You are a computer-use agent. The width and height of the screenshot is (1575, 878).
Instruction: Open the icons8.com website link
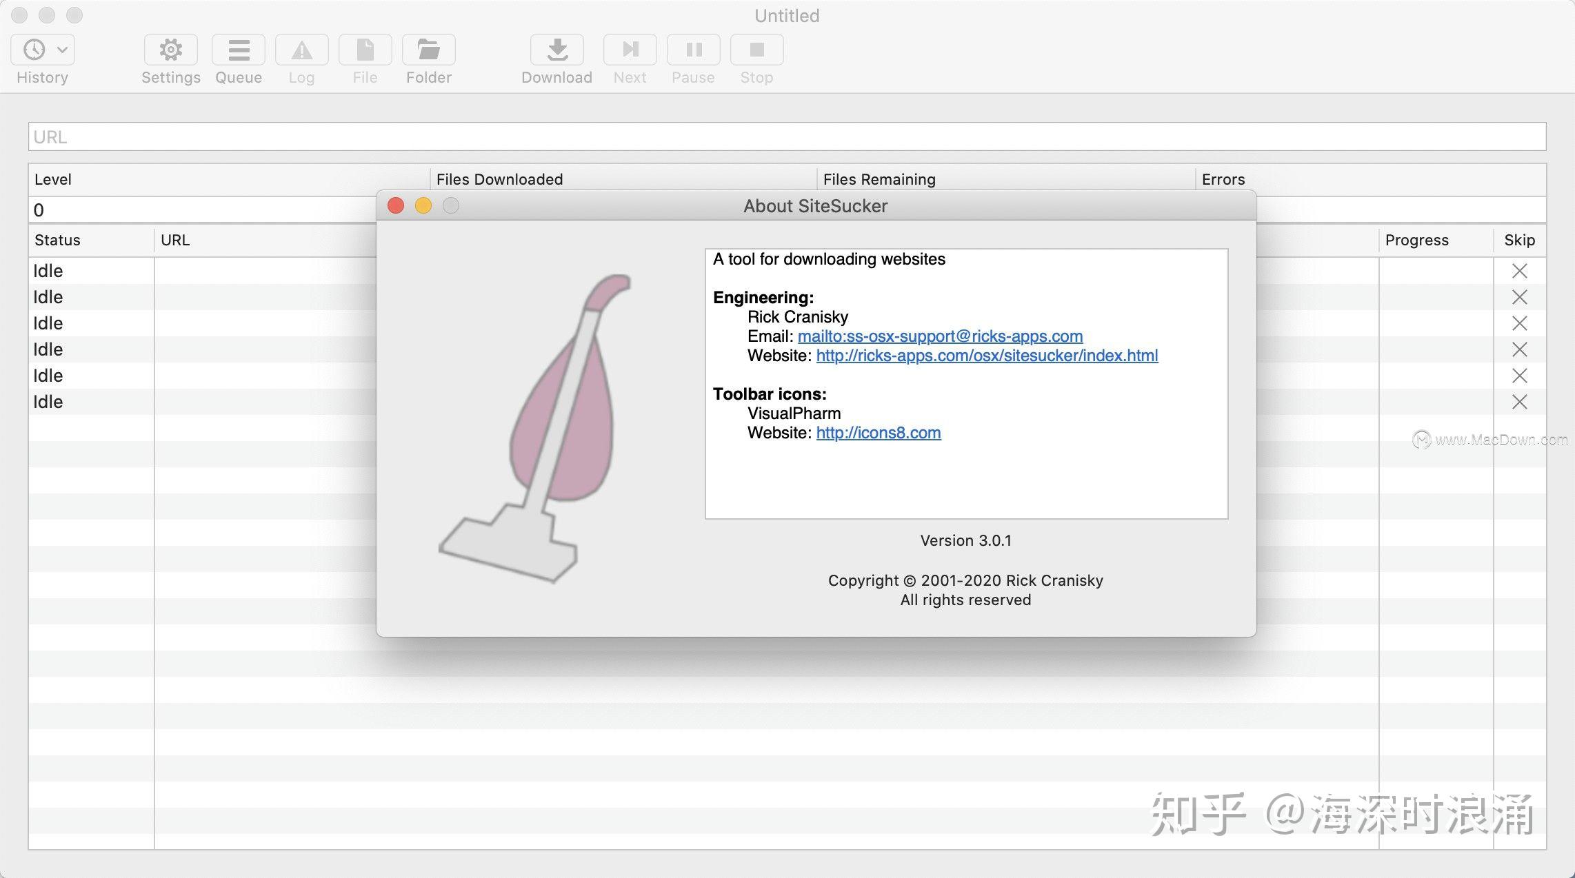point(878,433)
